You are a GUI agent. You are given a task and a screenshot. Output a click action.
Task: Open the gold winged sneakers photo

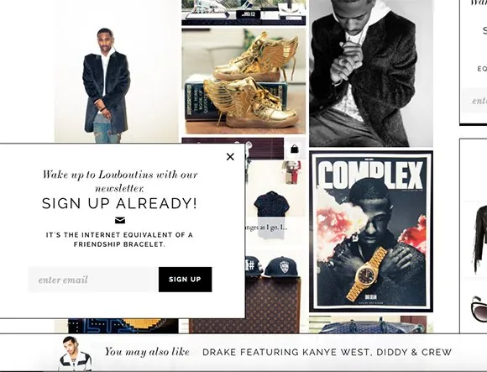pyautogui.click(x=243, y=81)
